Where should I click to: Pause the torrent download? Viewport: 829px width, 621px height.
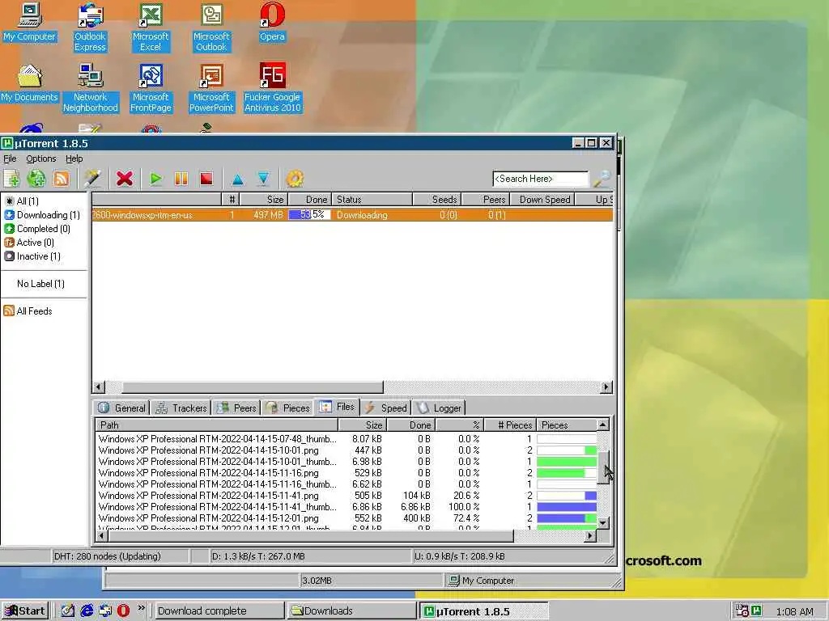[x=181, y=179]
